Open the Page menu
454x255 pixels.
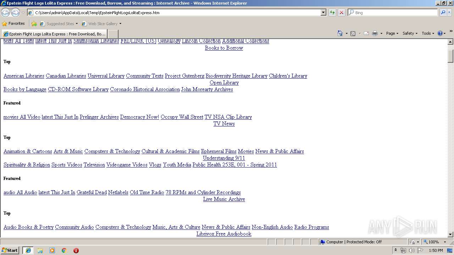coord(392,33)
